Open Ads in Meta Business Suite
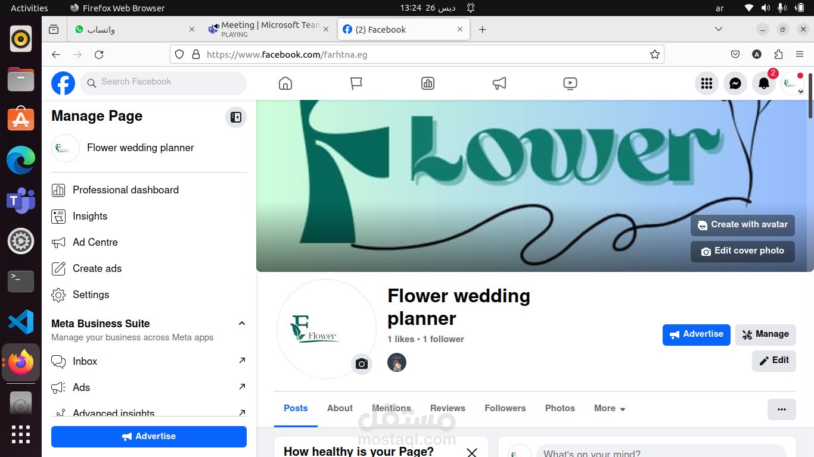The image size is (814, 457). 149,387
